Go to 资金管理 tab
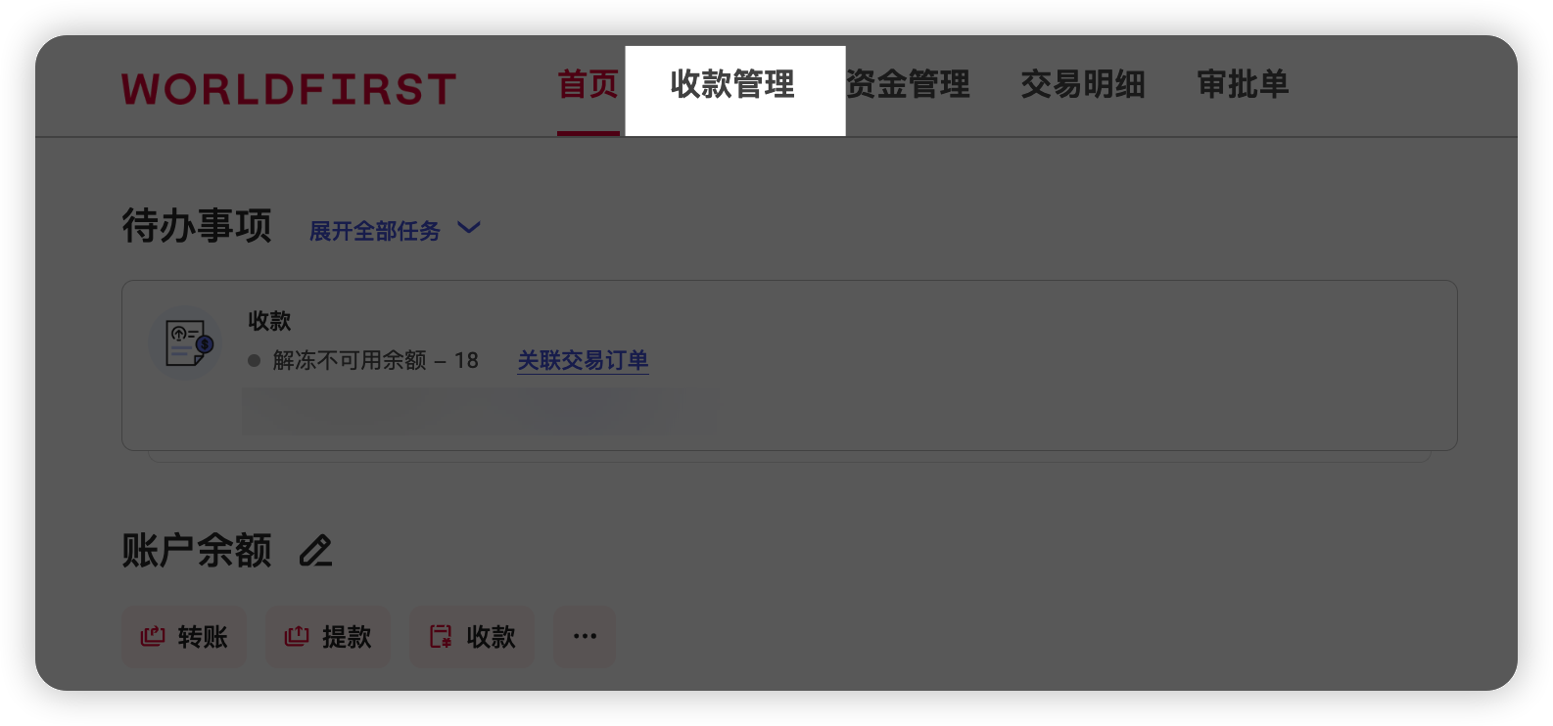Viewport: 1553px width, 726px height. [908, 85]
